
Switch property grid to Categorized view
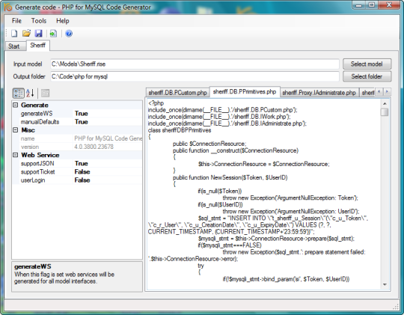(19, 93)
